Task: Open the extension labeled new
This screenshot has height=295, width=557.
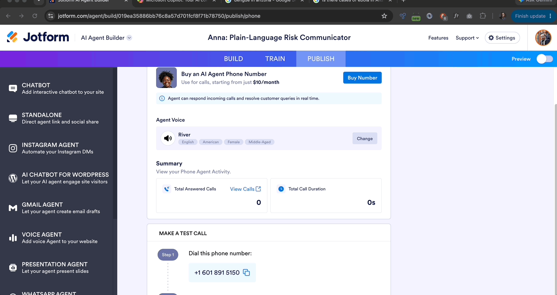Action: pos(416,17)
